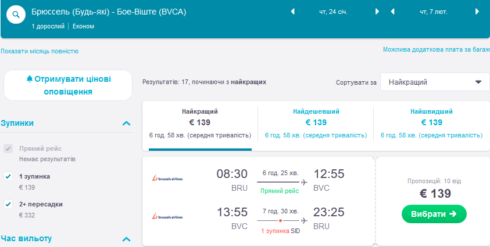Open "Показати місяць повністю" link
The width and height of the screenshot is (490, 247).
click(40, 51)
